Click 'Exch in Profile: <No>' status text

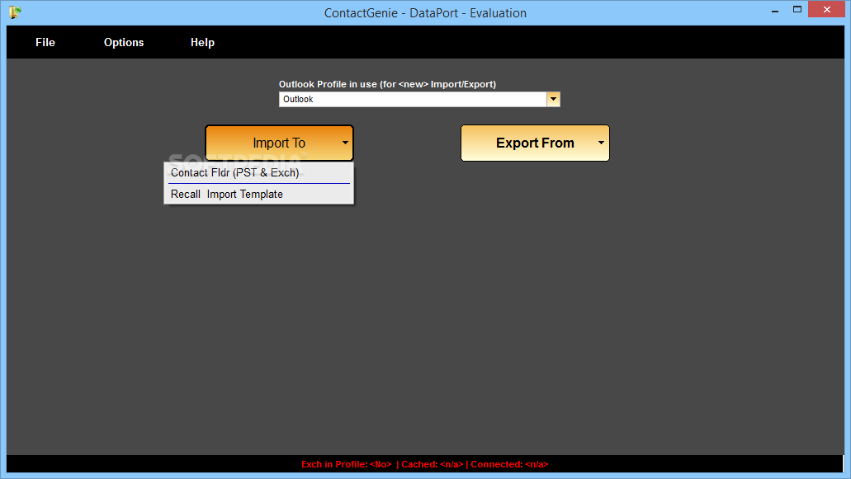347,464
